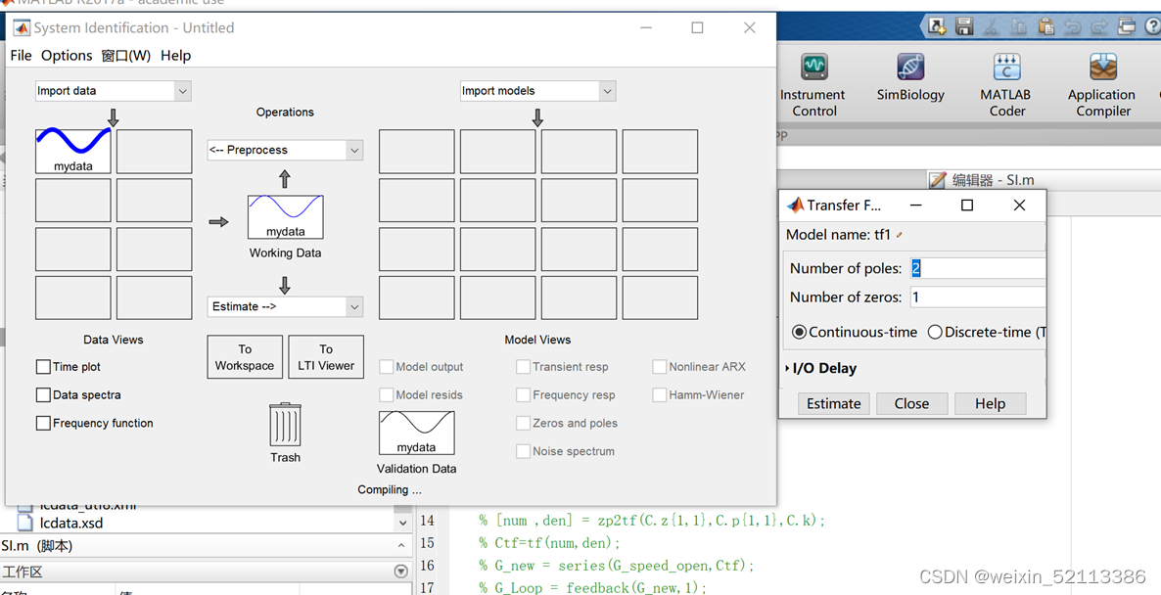The image size is (1161, 595).
Task: Click code line 15 with Ctf=tf(num,den)
Action: (x=549, y=543)
